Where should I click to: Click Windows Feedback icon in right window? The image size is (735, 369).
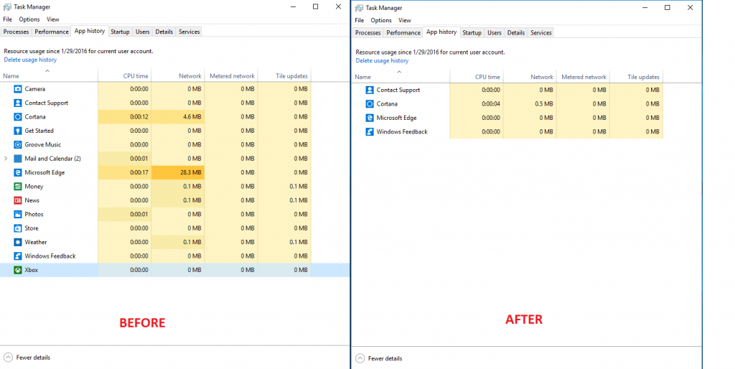(370, 132)
